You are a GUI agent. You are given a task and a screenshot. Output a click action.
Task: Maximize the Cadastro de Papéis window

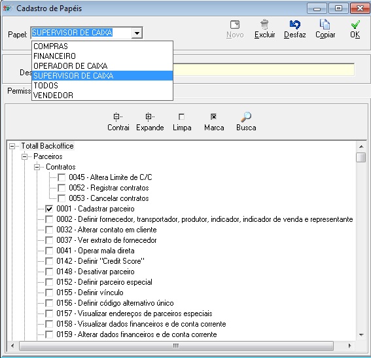(338, 9)
